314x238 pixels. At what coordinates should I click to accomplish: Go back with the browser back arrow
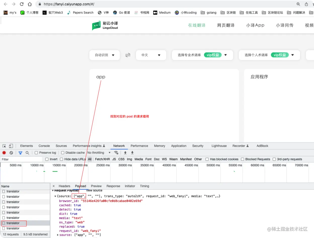click(x=6, y=4)
